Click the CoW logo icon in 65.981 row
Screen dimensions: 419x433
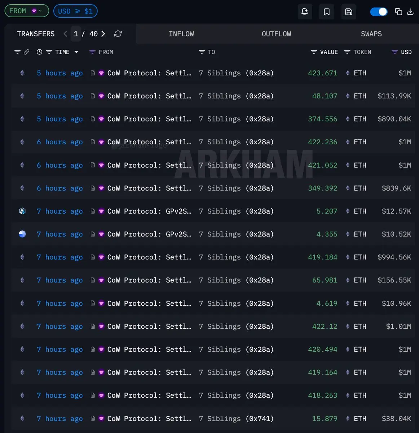point(101,280)
